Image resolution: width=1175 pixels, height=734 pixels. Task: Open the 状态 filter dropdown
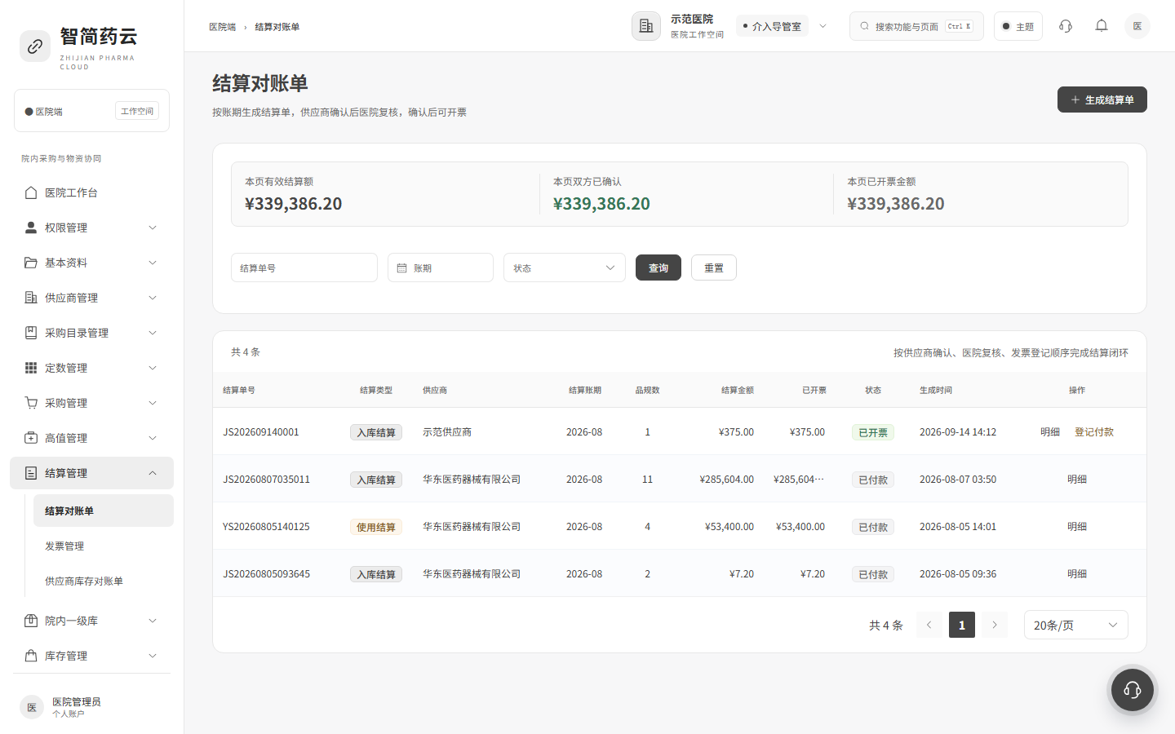(x=565, y=268)
